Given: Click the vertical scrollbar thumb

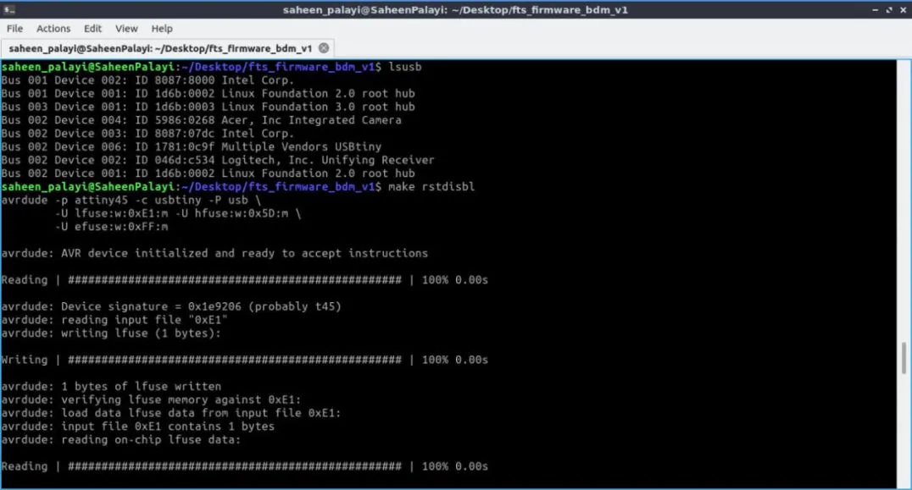Looking at the screenshot, I should (904, 358).
